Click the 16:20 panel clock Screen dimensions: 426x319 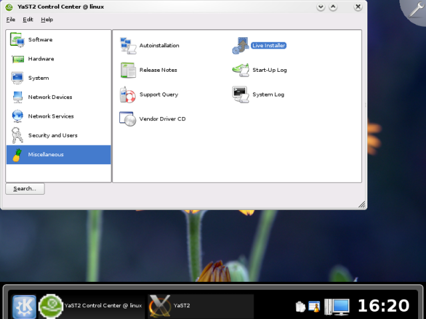[x=383, y=306]
